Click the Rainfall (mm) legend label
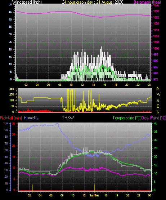 (x=11, y=118)
